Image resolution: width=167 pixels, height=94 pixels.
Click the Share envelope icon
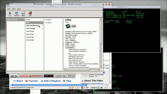[x=15, y=81]
